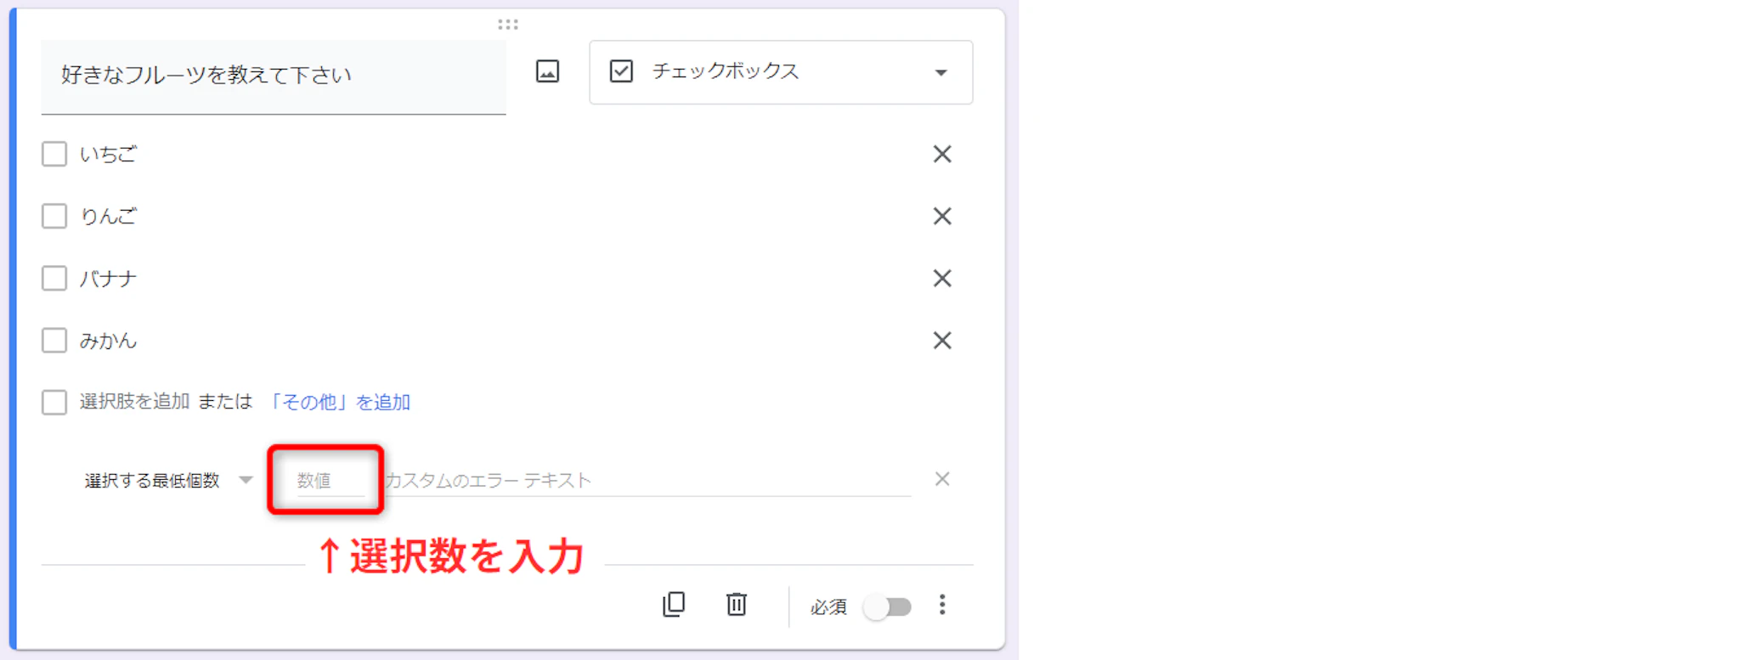Check the いちご checkbox
1740x660 pixels.
54,154
